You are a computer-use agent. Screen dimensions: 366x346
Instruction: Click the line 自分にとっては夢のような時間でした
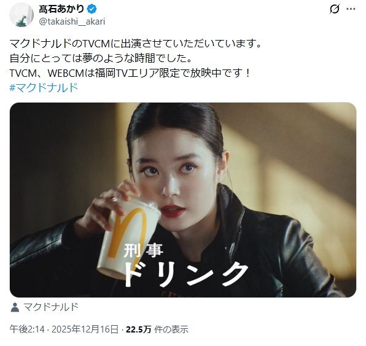(x=101, y=58)
